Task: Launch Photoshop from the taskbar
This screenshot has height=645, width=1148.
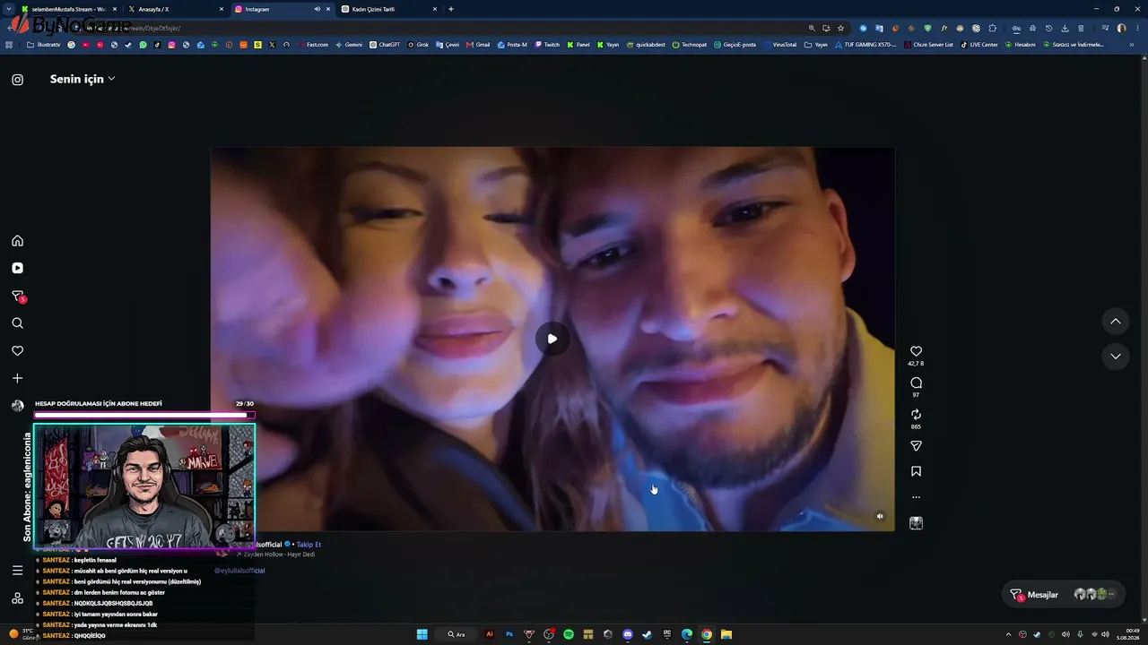Action: coord(509,634)
